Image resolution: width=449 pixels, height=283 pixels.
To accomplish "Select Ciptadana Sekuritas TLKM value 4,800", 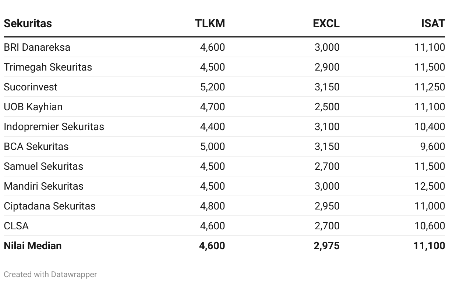I will (212, 206).
